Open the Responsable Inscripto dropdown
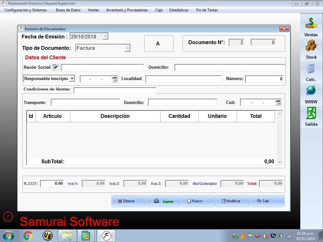 [72, 78]
